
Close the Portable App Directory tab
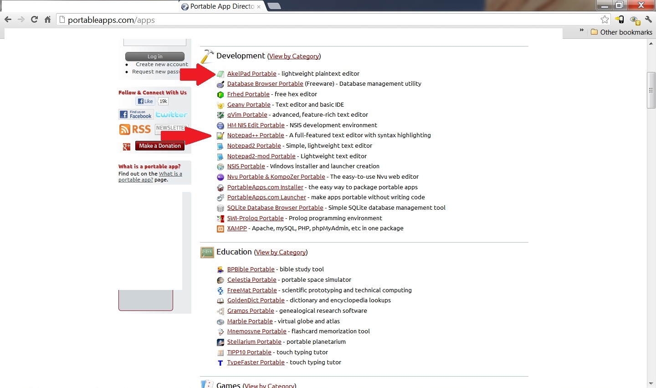pyautogui.click(x=259, y=6)
